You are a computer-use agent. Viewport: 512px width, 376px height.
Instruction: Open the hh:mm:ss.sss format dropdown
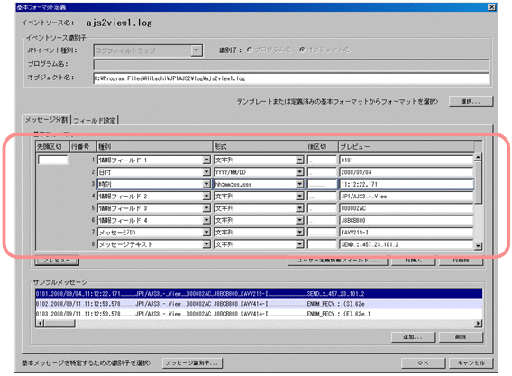(300, 184)
